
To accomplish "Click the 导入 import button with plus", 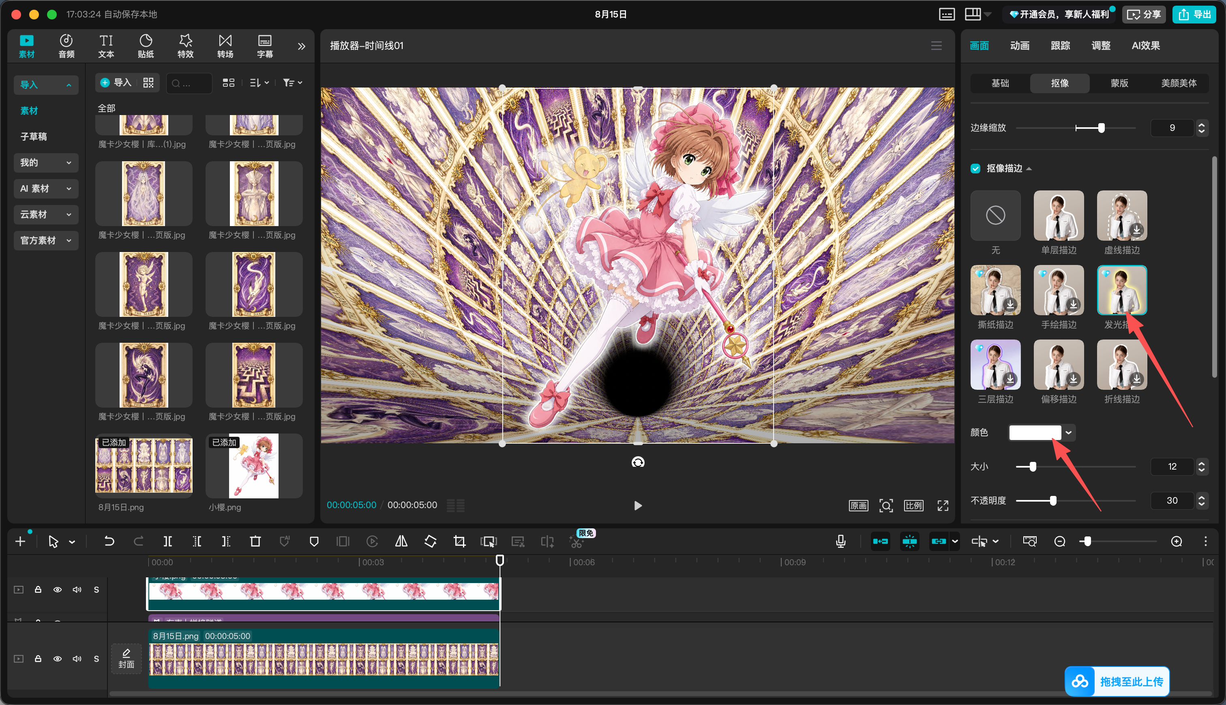I will 116,83.
